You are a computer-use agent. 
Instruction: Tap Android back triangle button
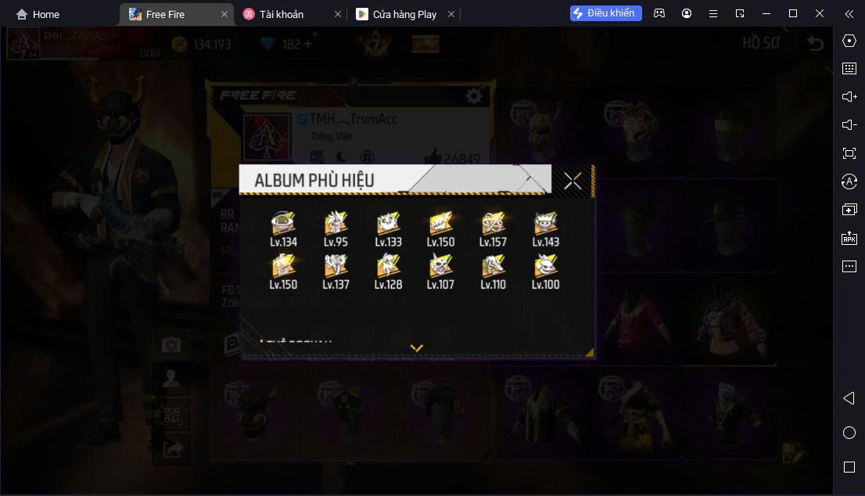pyautogui.click(x=849, y=398)
